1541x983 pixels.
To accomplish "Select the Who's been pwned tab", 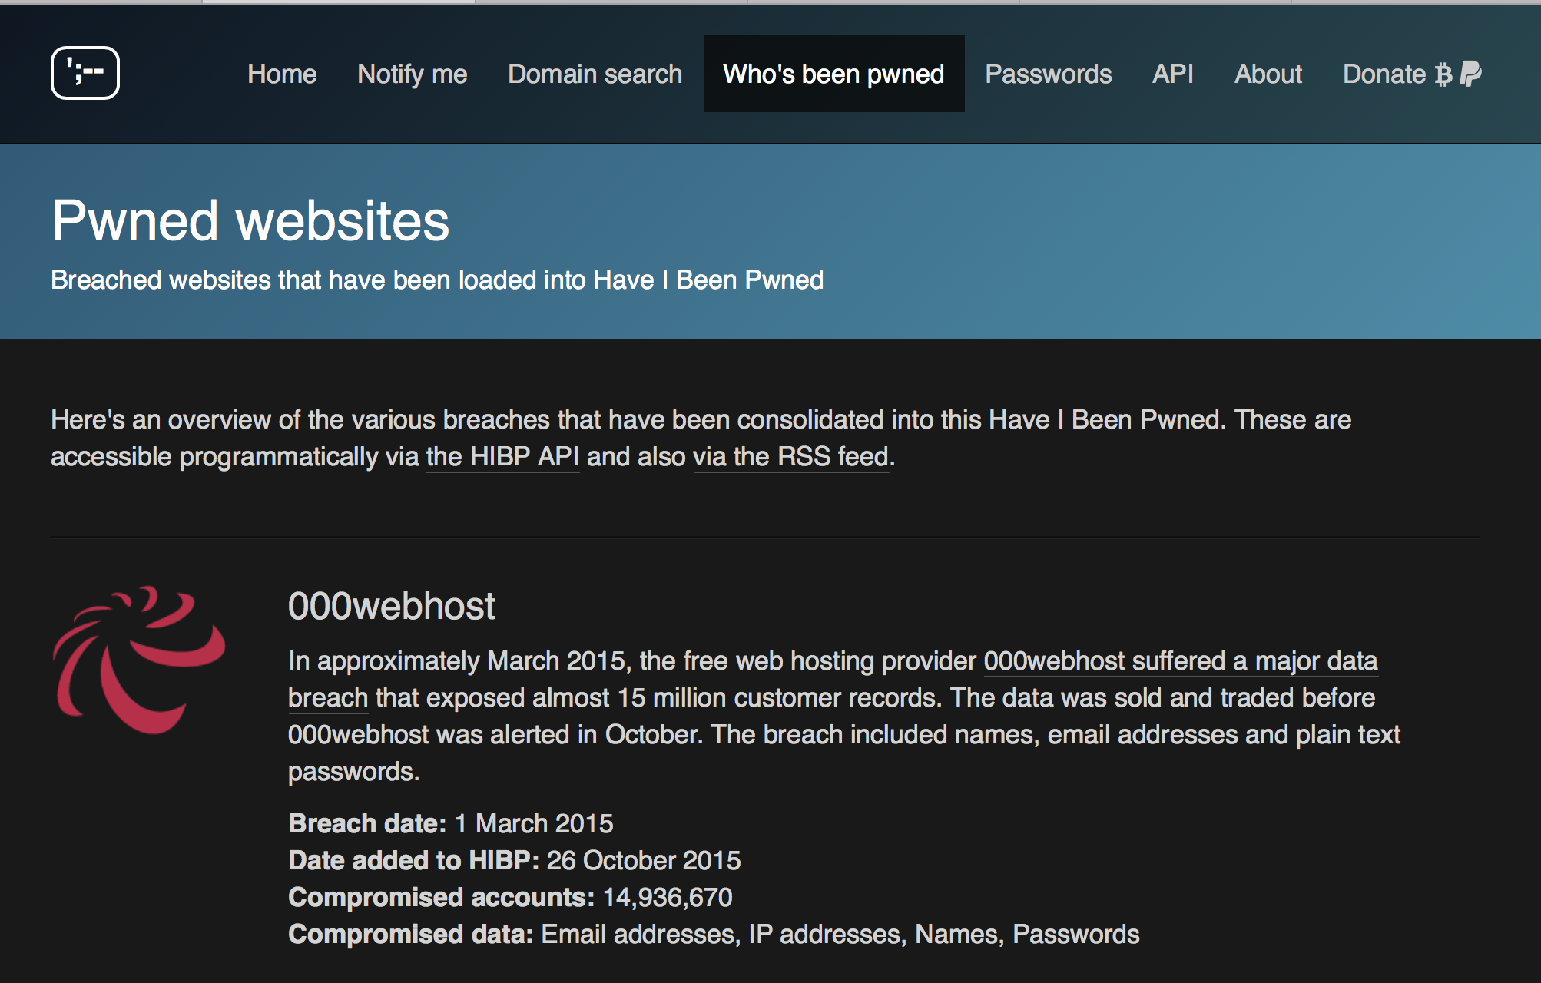I will tap(833, 74).
